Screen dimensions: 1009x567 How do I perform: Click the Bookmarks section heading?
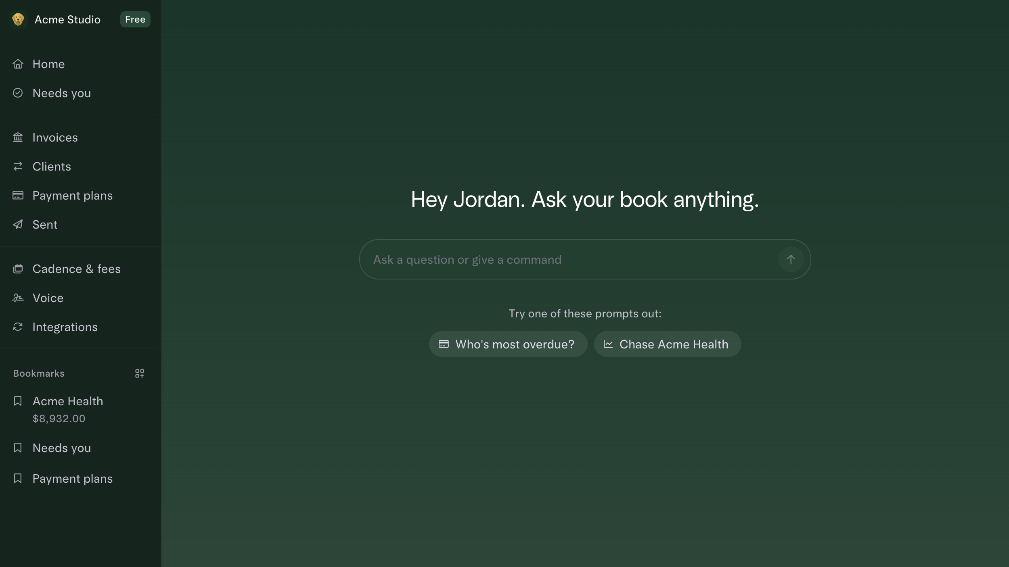tap(39, 373)
